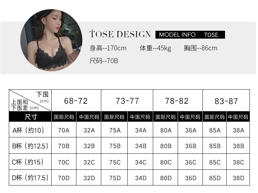Click the 38D size cell
The height and width of the screenshot is (193, 258).
[238, 178]
